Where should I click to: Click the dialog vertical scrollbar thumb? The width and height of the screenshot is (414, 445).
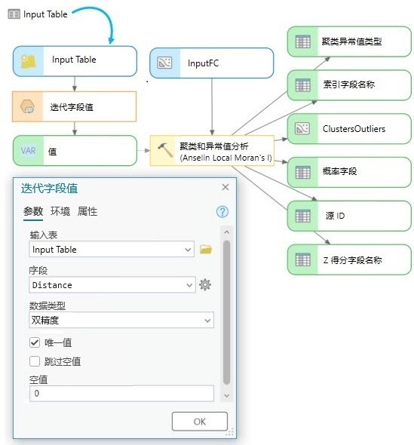[226, 312]
